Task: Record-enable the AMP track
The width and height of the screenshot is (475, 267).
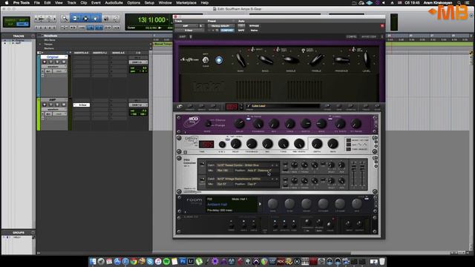Action: (45, 105)
